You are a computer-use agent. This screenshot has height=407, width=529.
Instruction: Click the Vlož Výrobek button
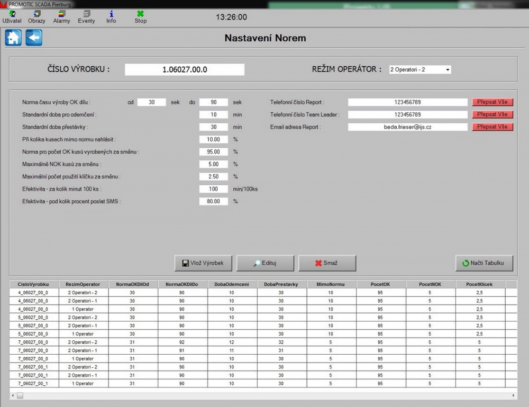tap(203, 263)
